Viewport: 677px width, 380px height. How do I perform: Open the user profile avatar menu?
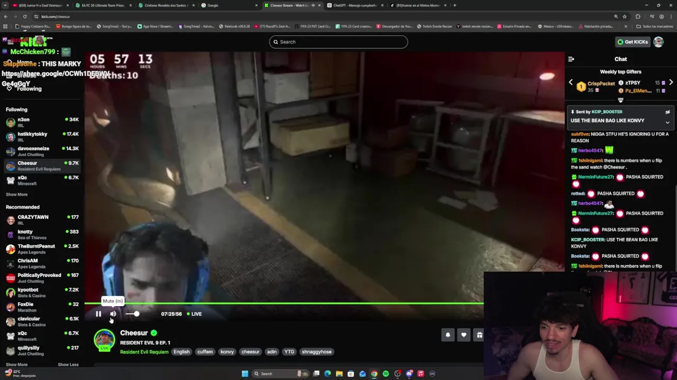tap(658, 42)
